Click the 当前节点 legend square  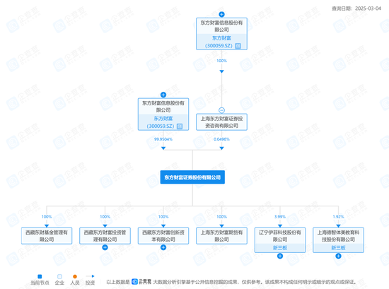pyautogui.click(x=40, y=276)
